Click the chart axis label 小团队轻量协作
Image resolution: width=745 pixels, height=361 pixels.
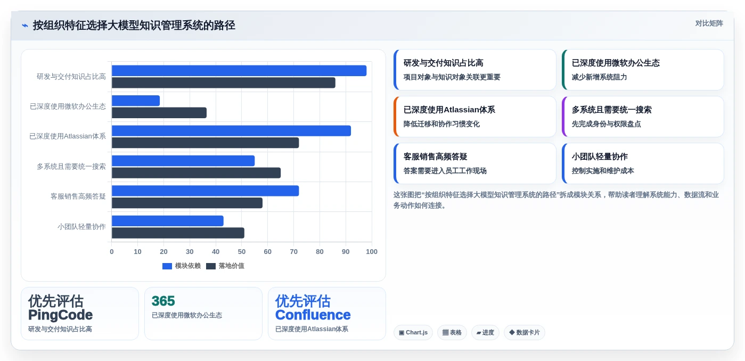pyautogui.click(x=81, y=227)
